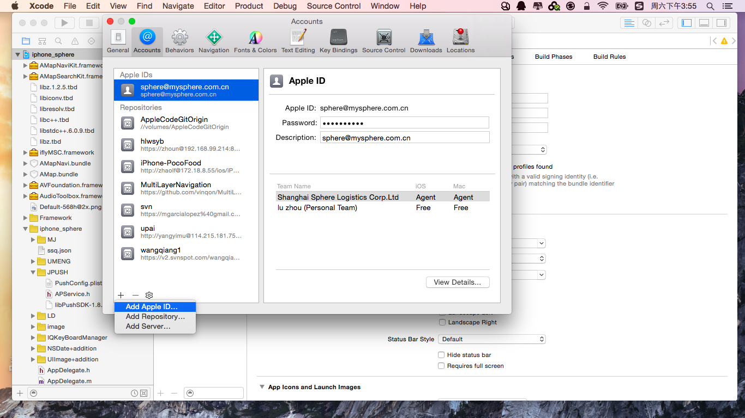Open the accounts gear action menu
Screen dimensions: 745x418
[149, 295]
